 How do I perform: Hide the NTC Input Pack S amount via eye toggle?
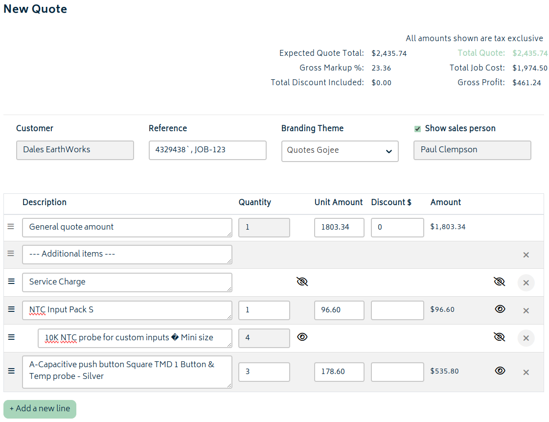(x=500, y=309)
